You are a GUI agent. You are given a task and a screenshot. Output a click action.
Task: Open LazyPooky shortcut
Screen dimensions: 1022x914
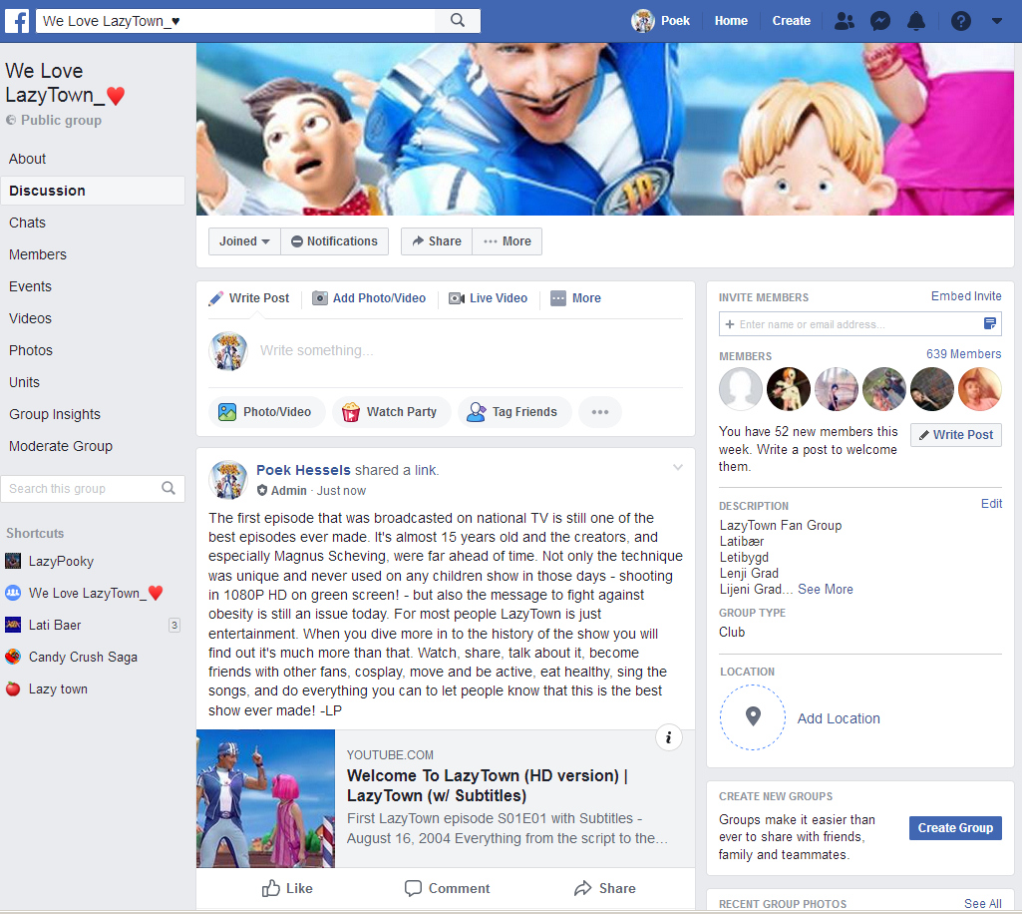pos(61,562)
